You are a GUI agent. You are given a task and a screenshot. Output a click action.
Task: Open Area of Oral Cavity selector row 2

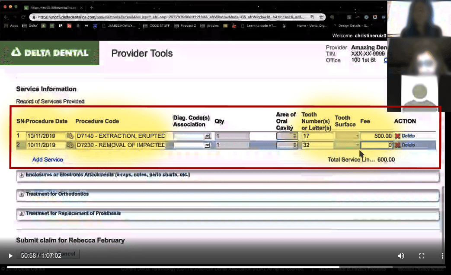coord(287,145)
